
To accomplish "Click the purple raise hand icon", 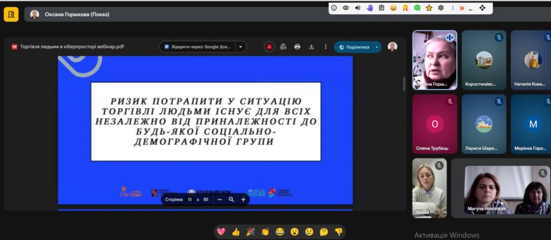I will click(370, 8).
